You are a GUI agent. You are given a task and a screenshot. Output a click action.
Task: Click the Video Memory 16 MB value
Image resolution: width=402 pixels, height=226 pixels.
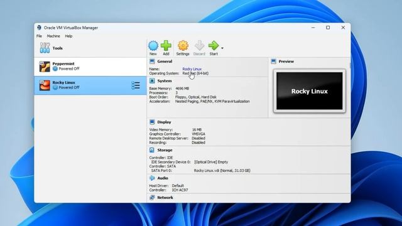[x=197, y=130]
